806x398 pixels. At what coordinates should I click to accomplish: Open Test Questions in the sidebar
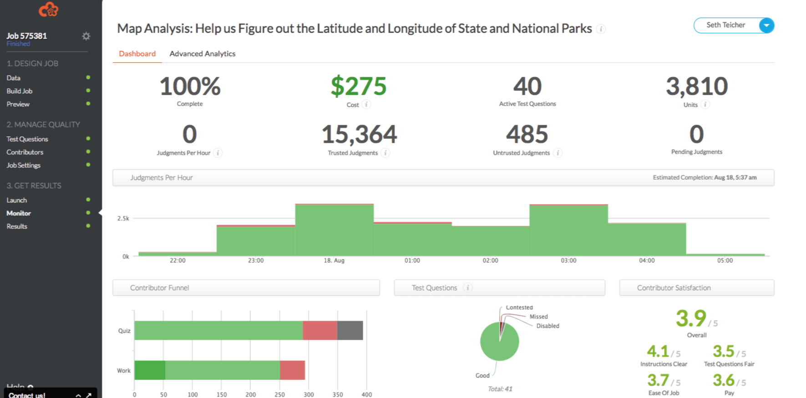pos(27,139)
